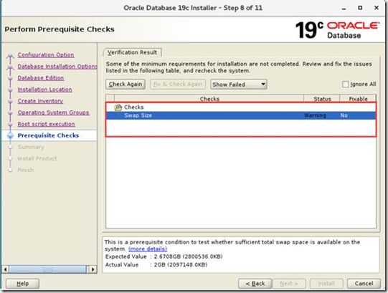388x293 pixels.
Task: Go to Configuration Option step
Action: 46,55
